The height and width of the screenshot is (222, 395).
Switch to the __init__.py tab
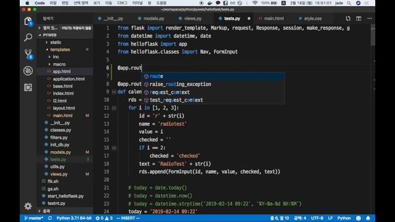pyautogui.click(x=114, y=18)
